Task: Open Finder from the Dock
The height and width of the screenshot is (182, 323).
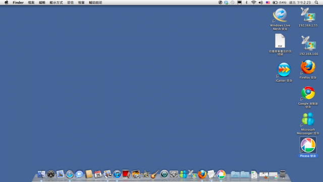Action: [x=41, y=174]
